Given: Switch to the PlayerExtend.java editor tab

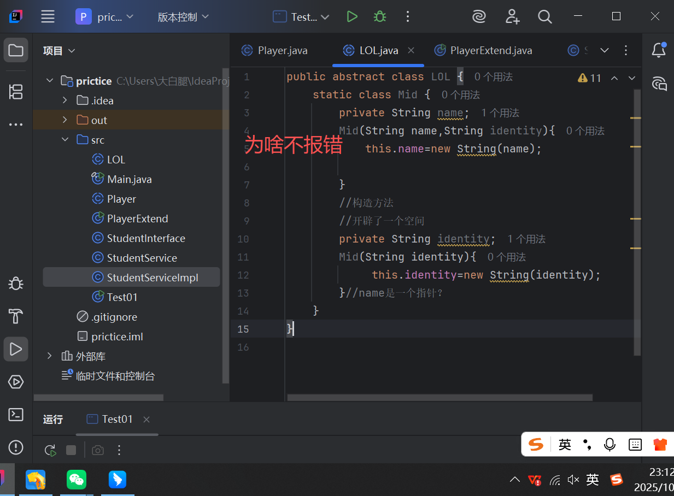Looking at the screenshot, I should tap(483, 51).
